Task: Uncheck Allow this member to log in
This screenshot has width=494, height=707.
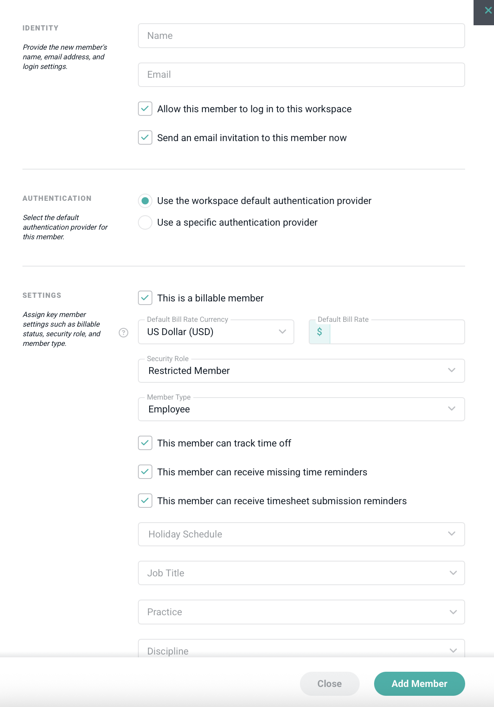Action: tap(145, 109)
